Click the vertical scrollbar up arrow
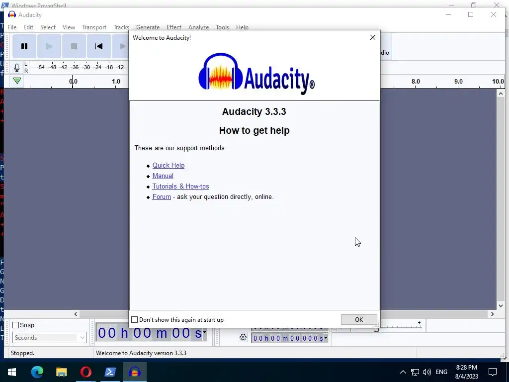 [501, 94]
